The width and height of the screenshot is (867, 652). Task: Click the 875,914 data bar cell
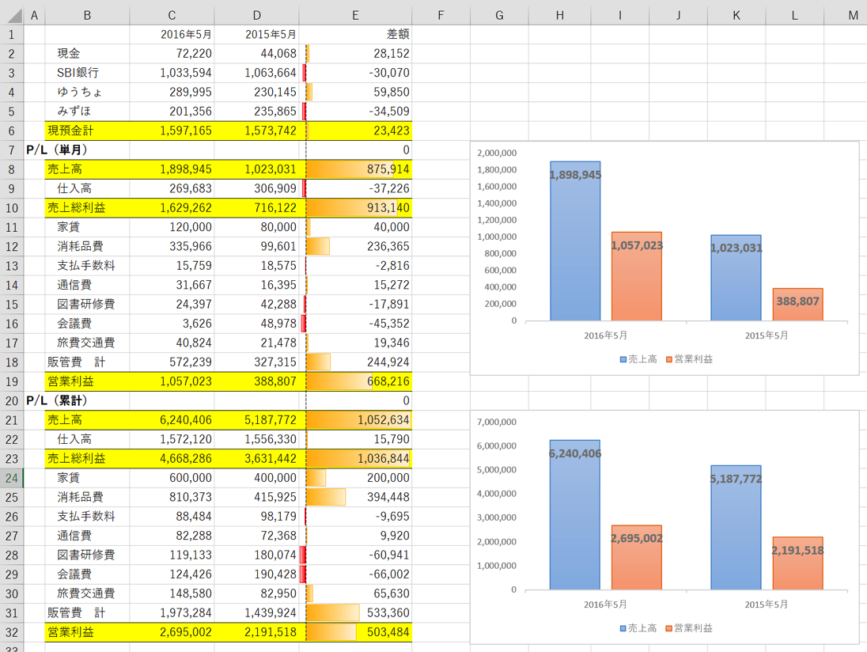tap(355, 169)
